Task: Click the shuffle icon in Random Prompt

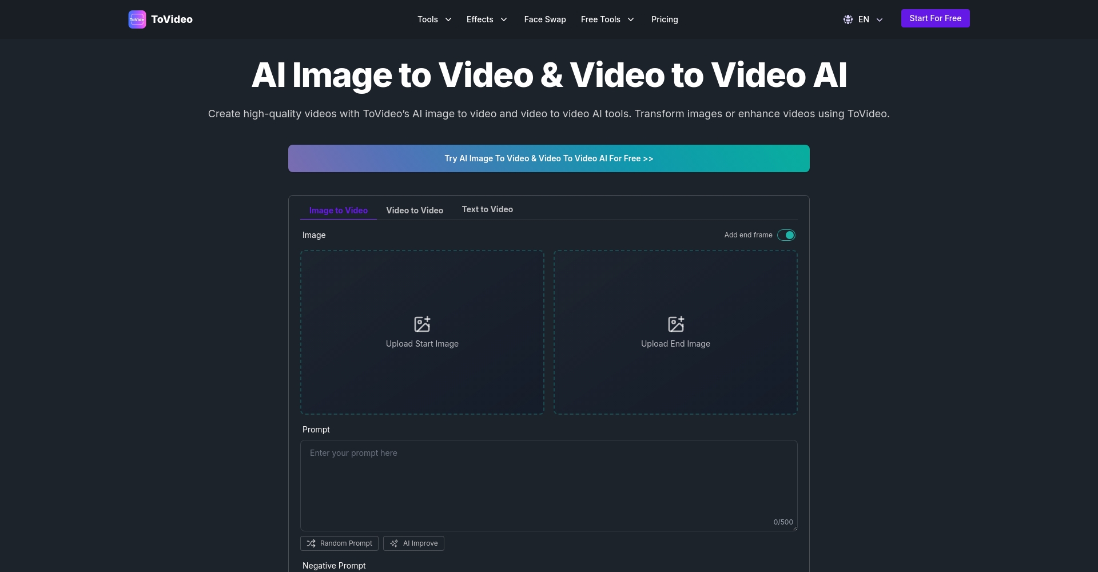Action: [x=311, y=543]
